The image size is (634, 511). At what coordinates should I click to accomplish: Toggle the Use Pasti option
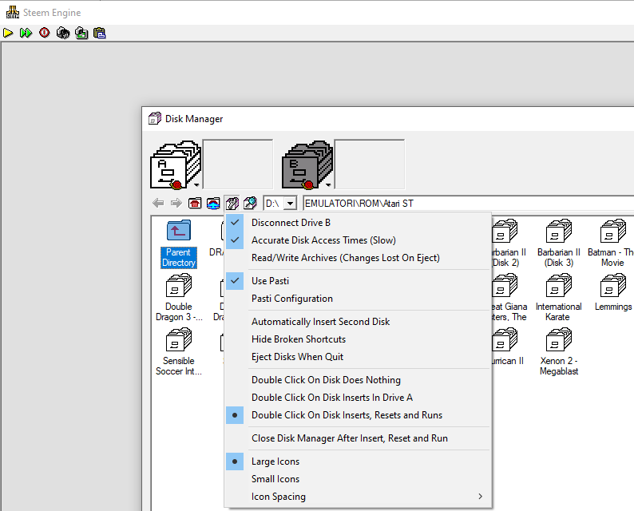(x=358, y=281)
